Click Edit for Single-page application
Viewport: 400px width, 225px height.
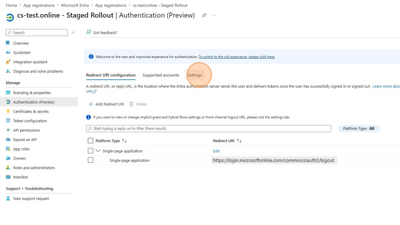pos(216,151)
